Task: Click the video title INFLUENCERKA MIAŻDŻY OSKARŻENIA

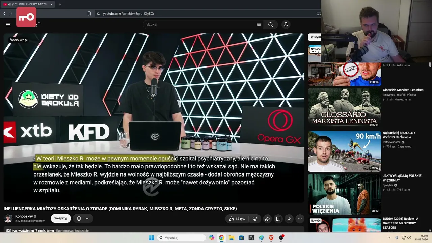Action: (120, 209)
